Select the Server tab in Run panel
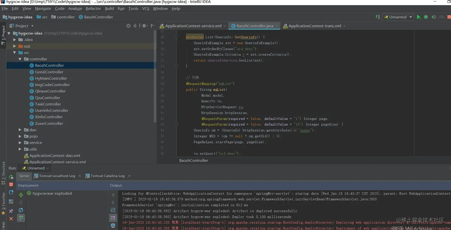This screenshot has height=230, width=451. [24, 176]
